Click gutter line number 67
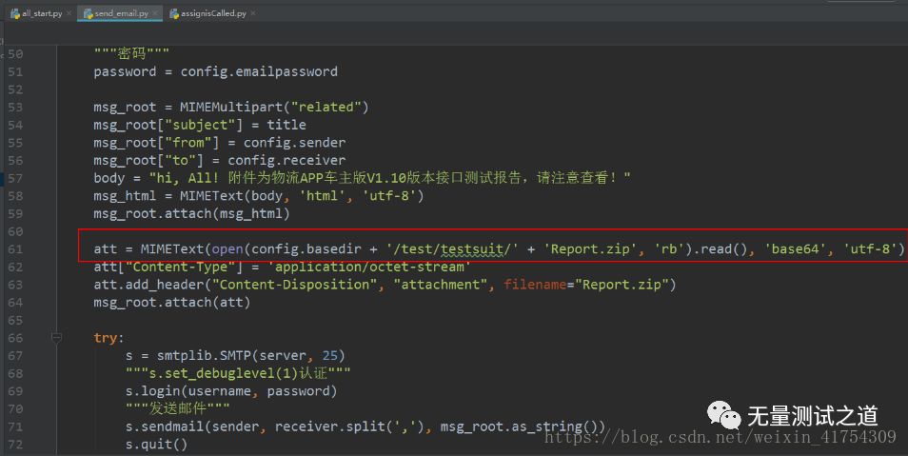This screenshot has height=456, width=908. point(15,356)
